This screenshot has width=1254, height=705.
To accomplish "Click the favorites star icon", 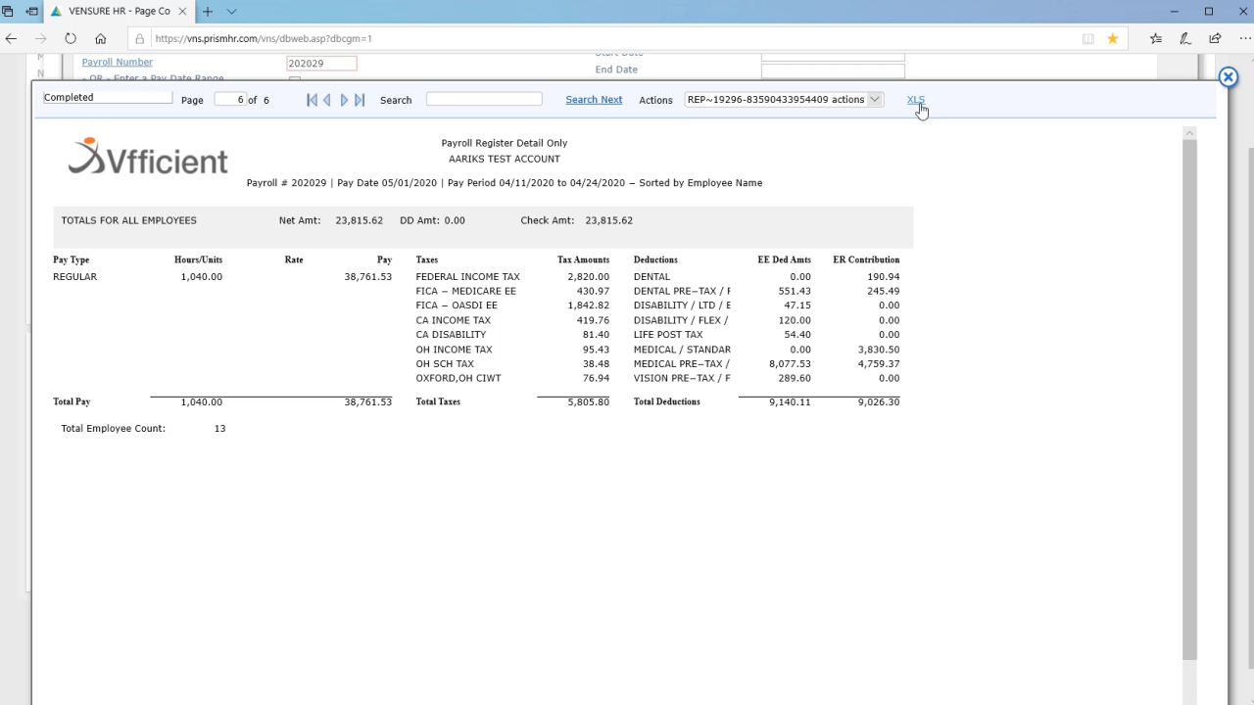I will coord(1113,39).
